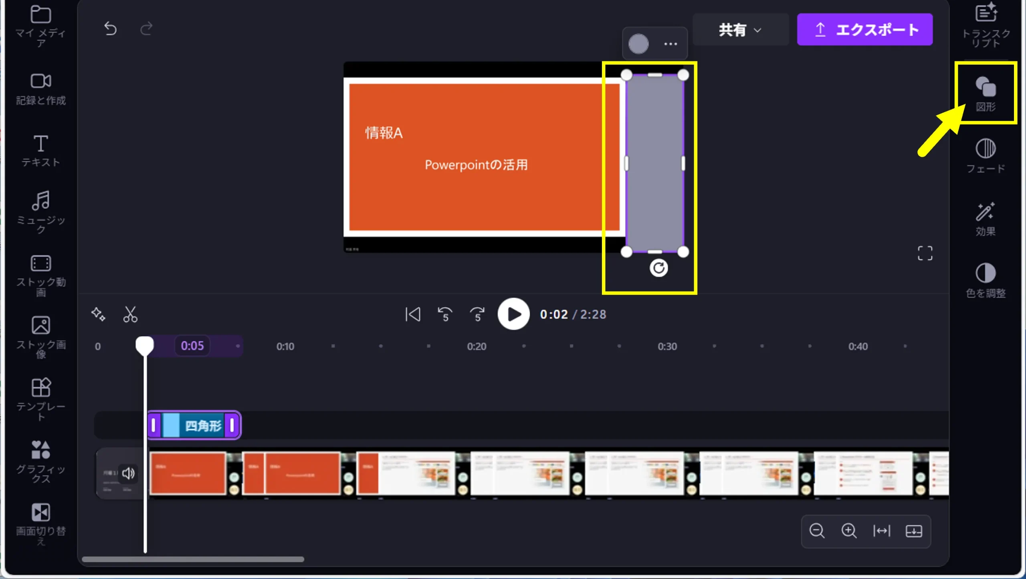Open the 効果 effects panel
1026x579 pixels.
(x=986, y=219)
